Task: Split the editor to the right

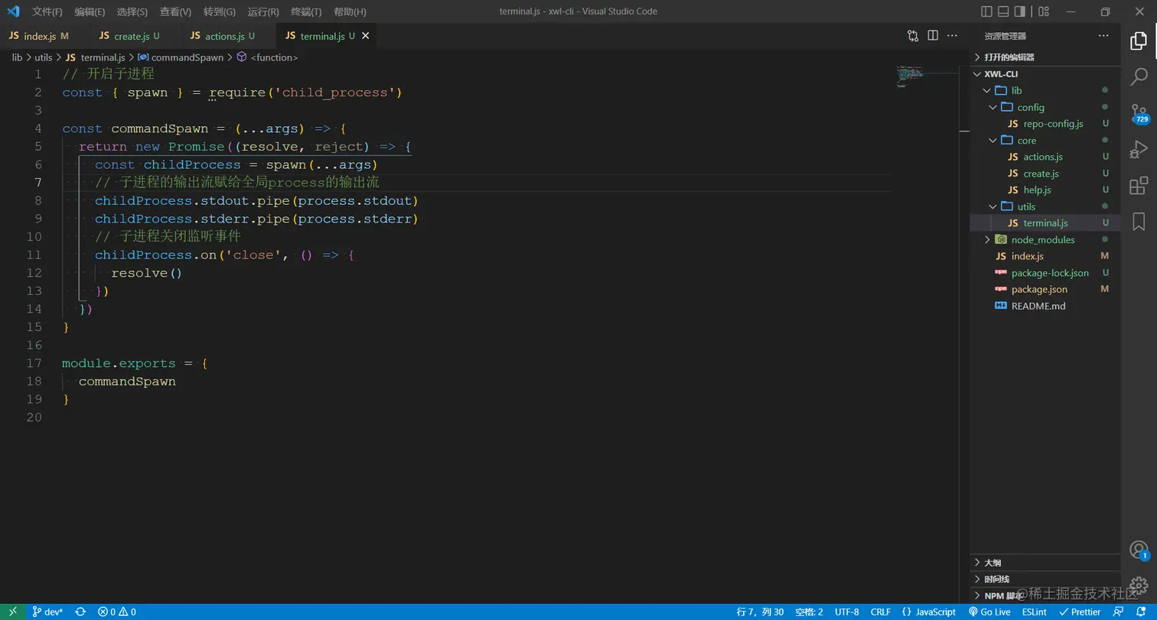Action: click(x=933, y=35)
